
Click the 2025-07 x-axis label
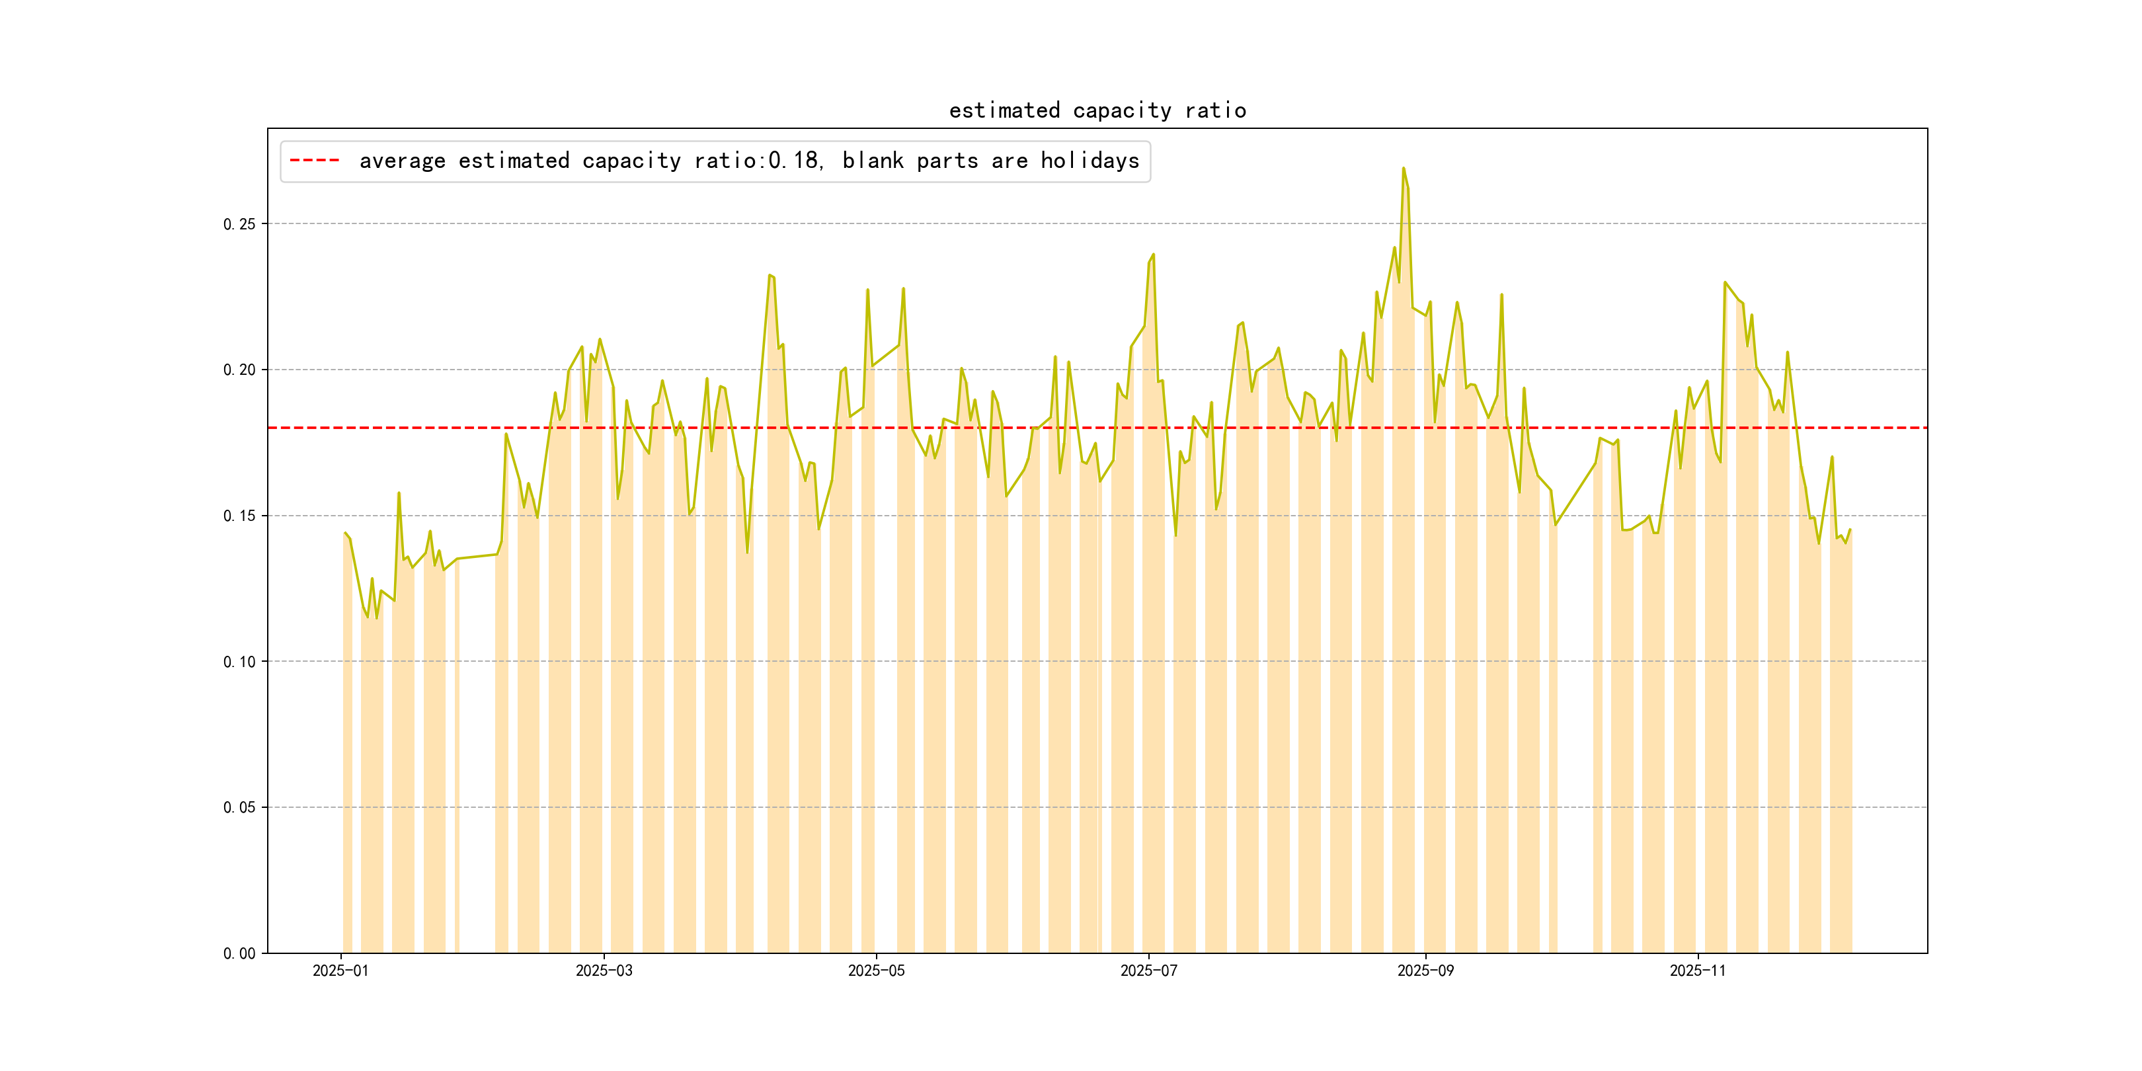click(x=1148, y=971)
